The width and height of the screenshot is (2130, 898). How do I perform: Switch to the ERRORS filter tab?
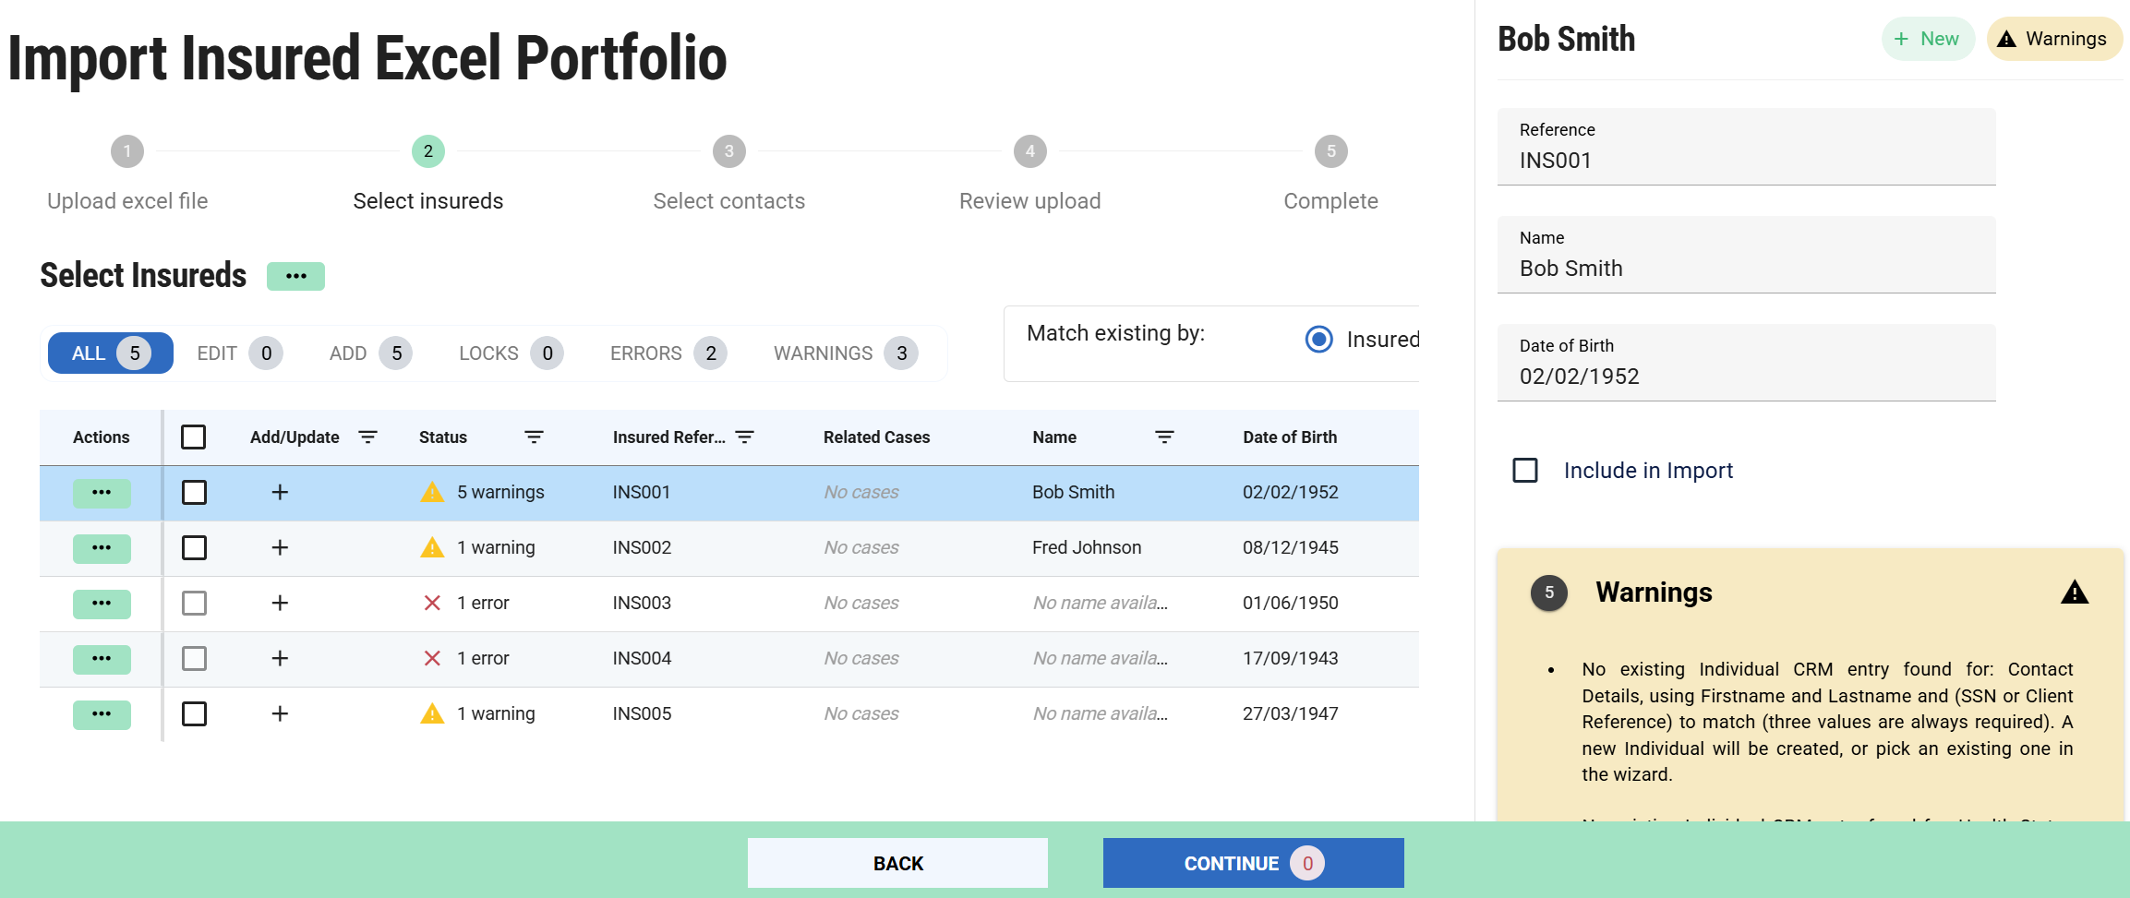[x=668, y=353]
